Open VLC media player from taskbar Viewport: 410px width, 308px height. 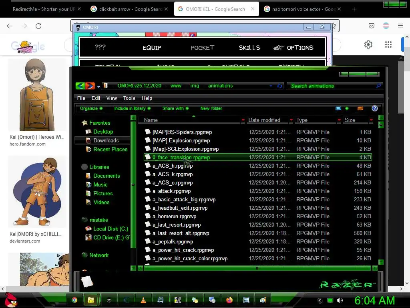(143, 300)
